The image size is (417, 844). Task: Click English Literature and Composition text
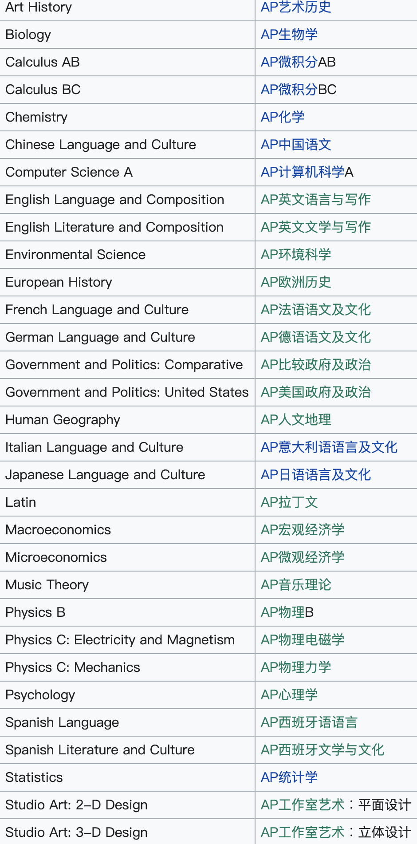[x=114, y=227]
